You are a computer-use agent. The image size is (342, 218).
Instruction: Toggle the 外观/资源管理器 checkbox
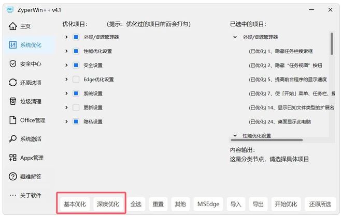click(76, 37)
